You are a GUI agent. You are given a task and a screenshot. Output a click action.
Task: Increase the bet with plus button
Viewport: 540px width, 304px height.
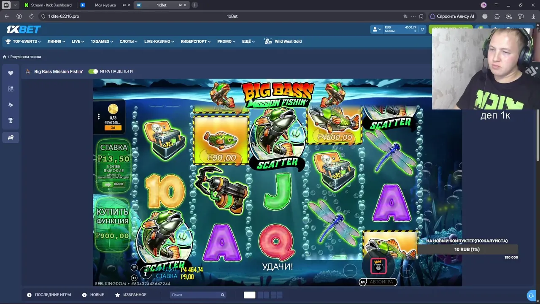tap(407, 270)
